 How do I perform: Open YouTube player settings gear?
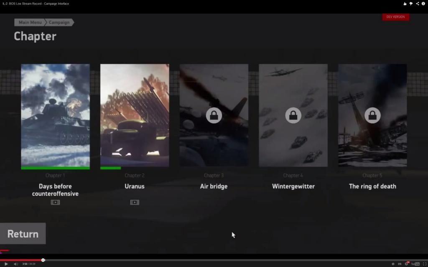(406, 264)
